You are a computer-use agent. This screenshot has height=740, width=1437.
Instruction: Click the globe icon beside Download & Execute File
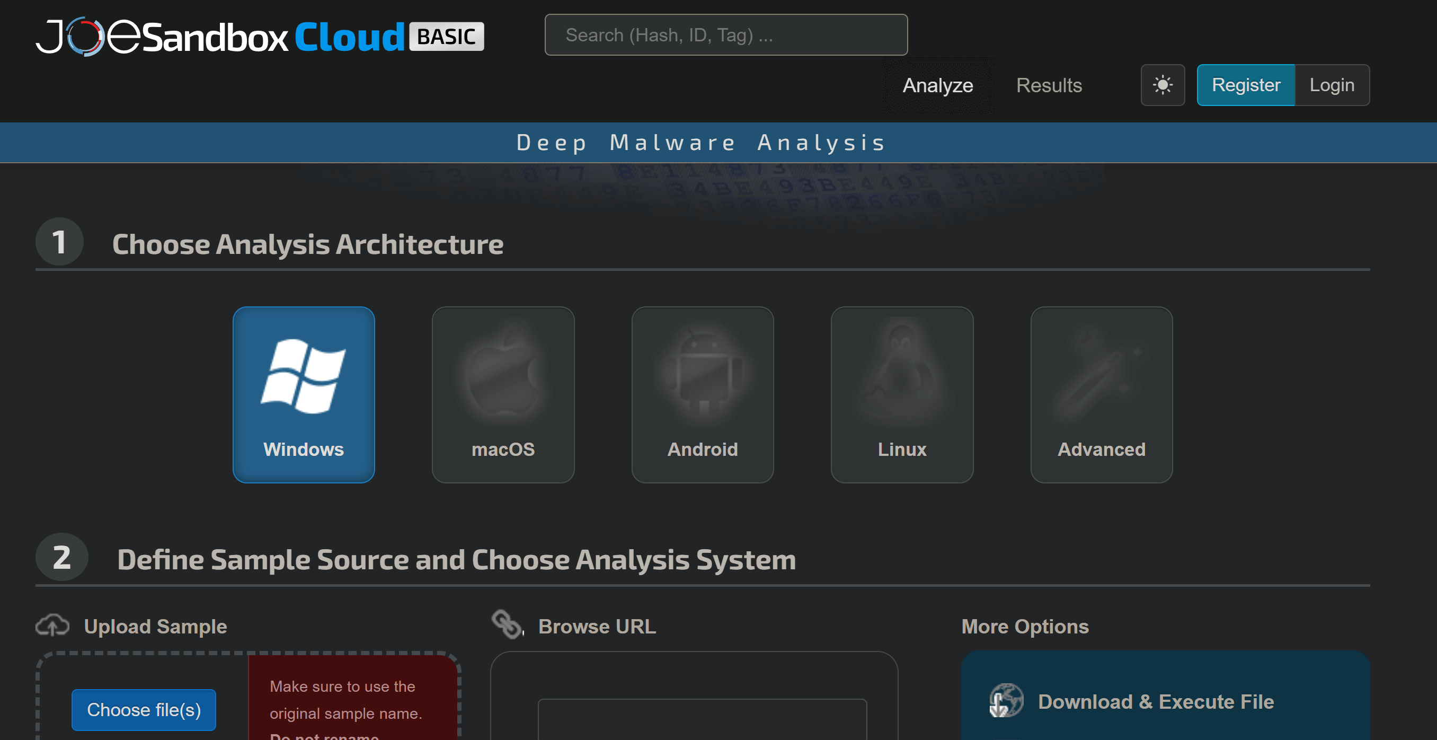[1006, 700]
